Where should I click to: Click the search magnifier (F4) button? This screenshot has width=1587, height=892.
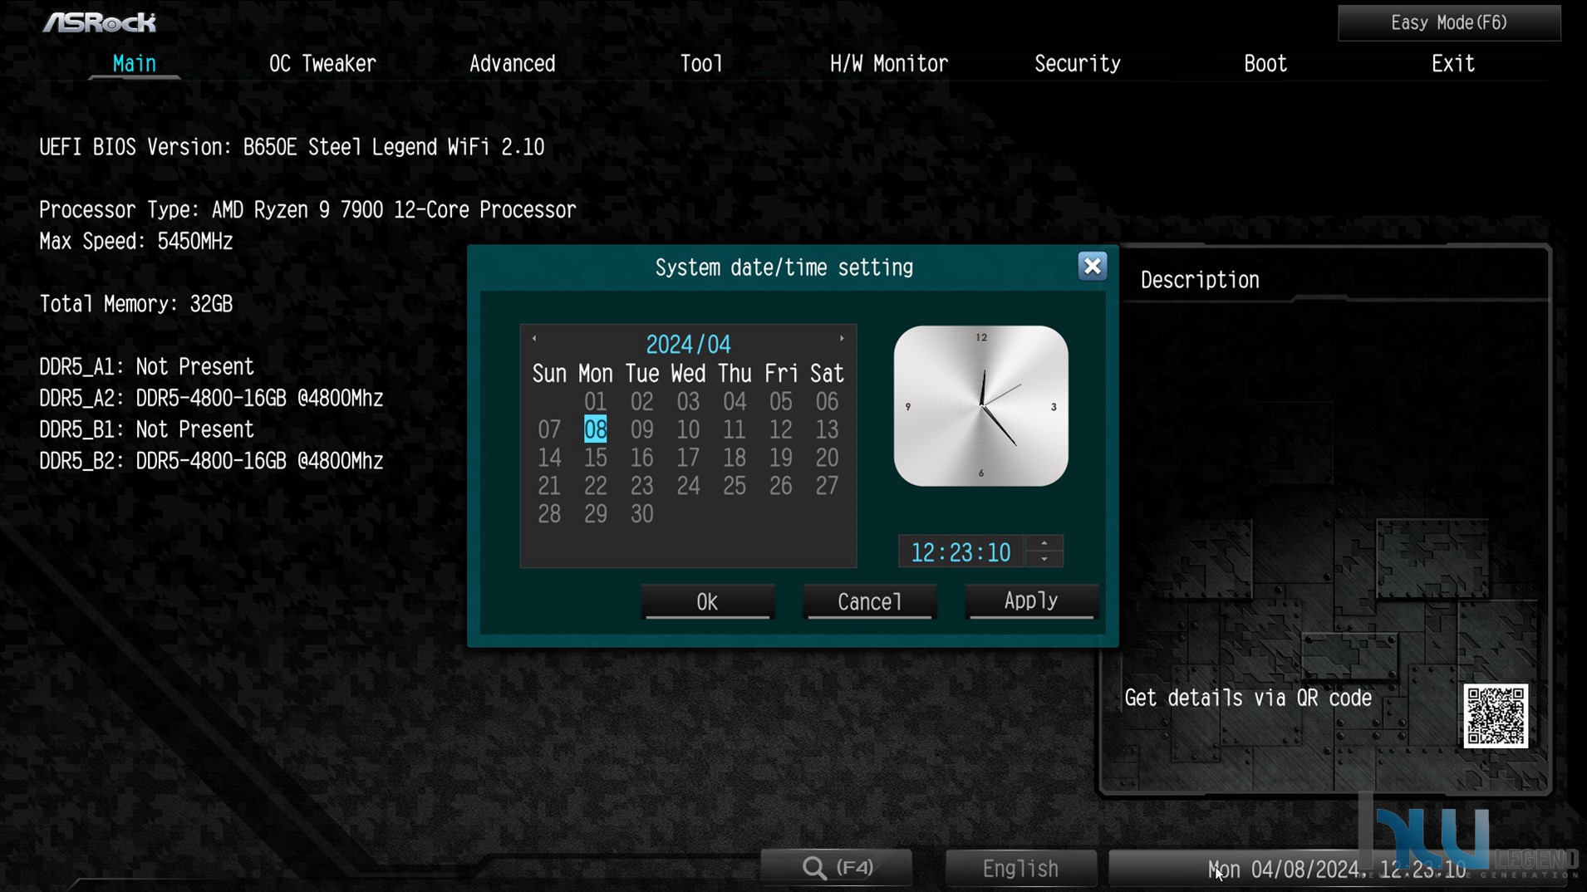[837, 868]
